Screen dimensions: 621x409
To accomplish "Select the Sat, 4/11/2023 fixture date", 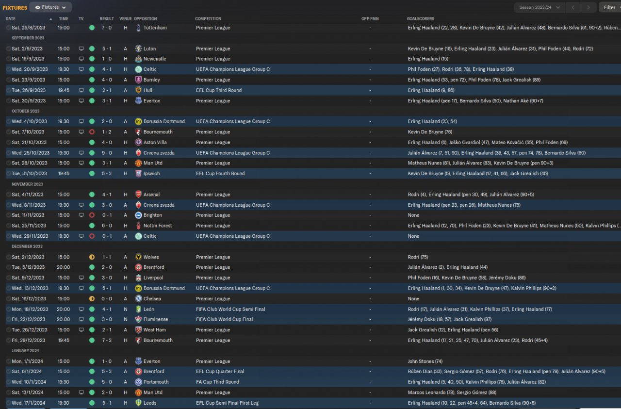I will 28,195.
